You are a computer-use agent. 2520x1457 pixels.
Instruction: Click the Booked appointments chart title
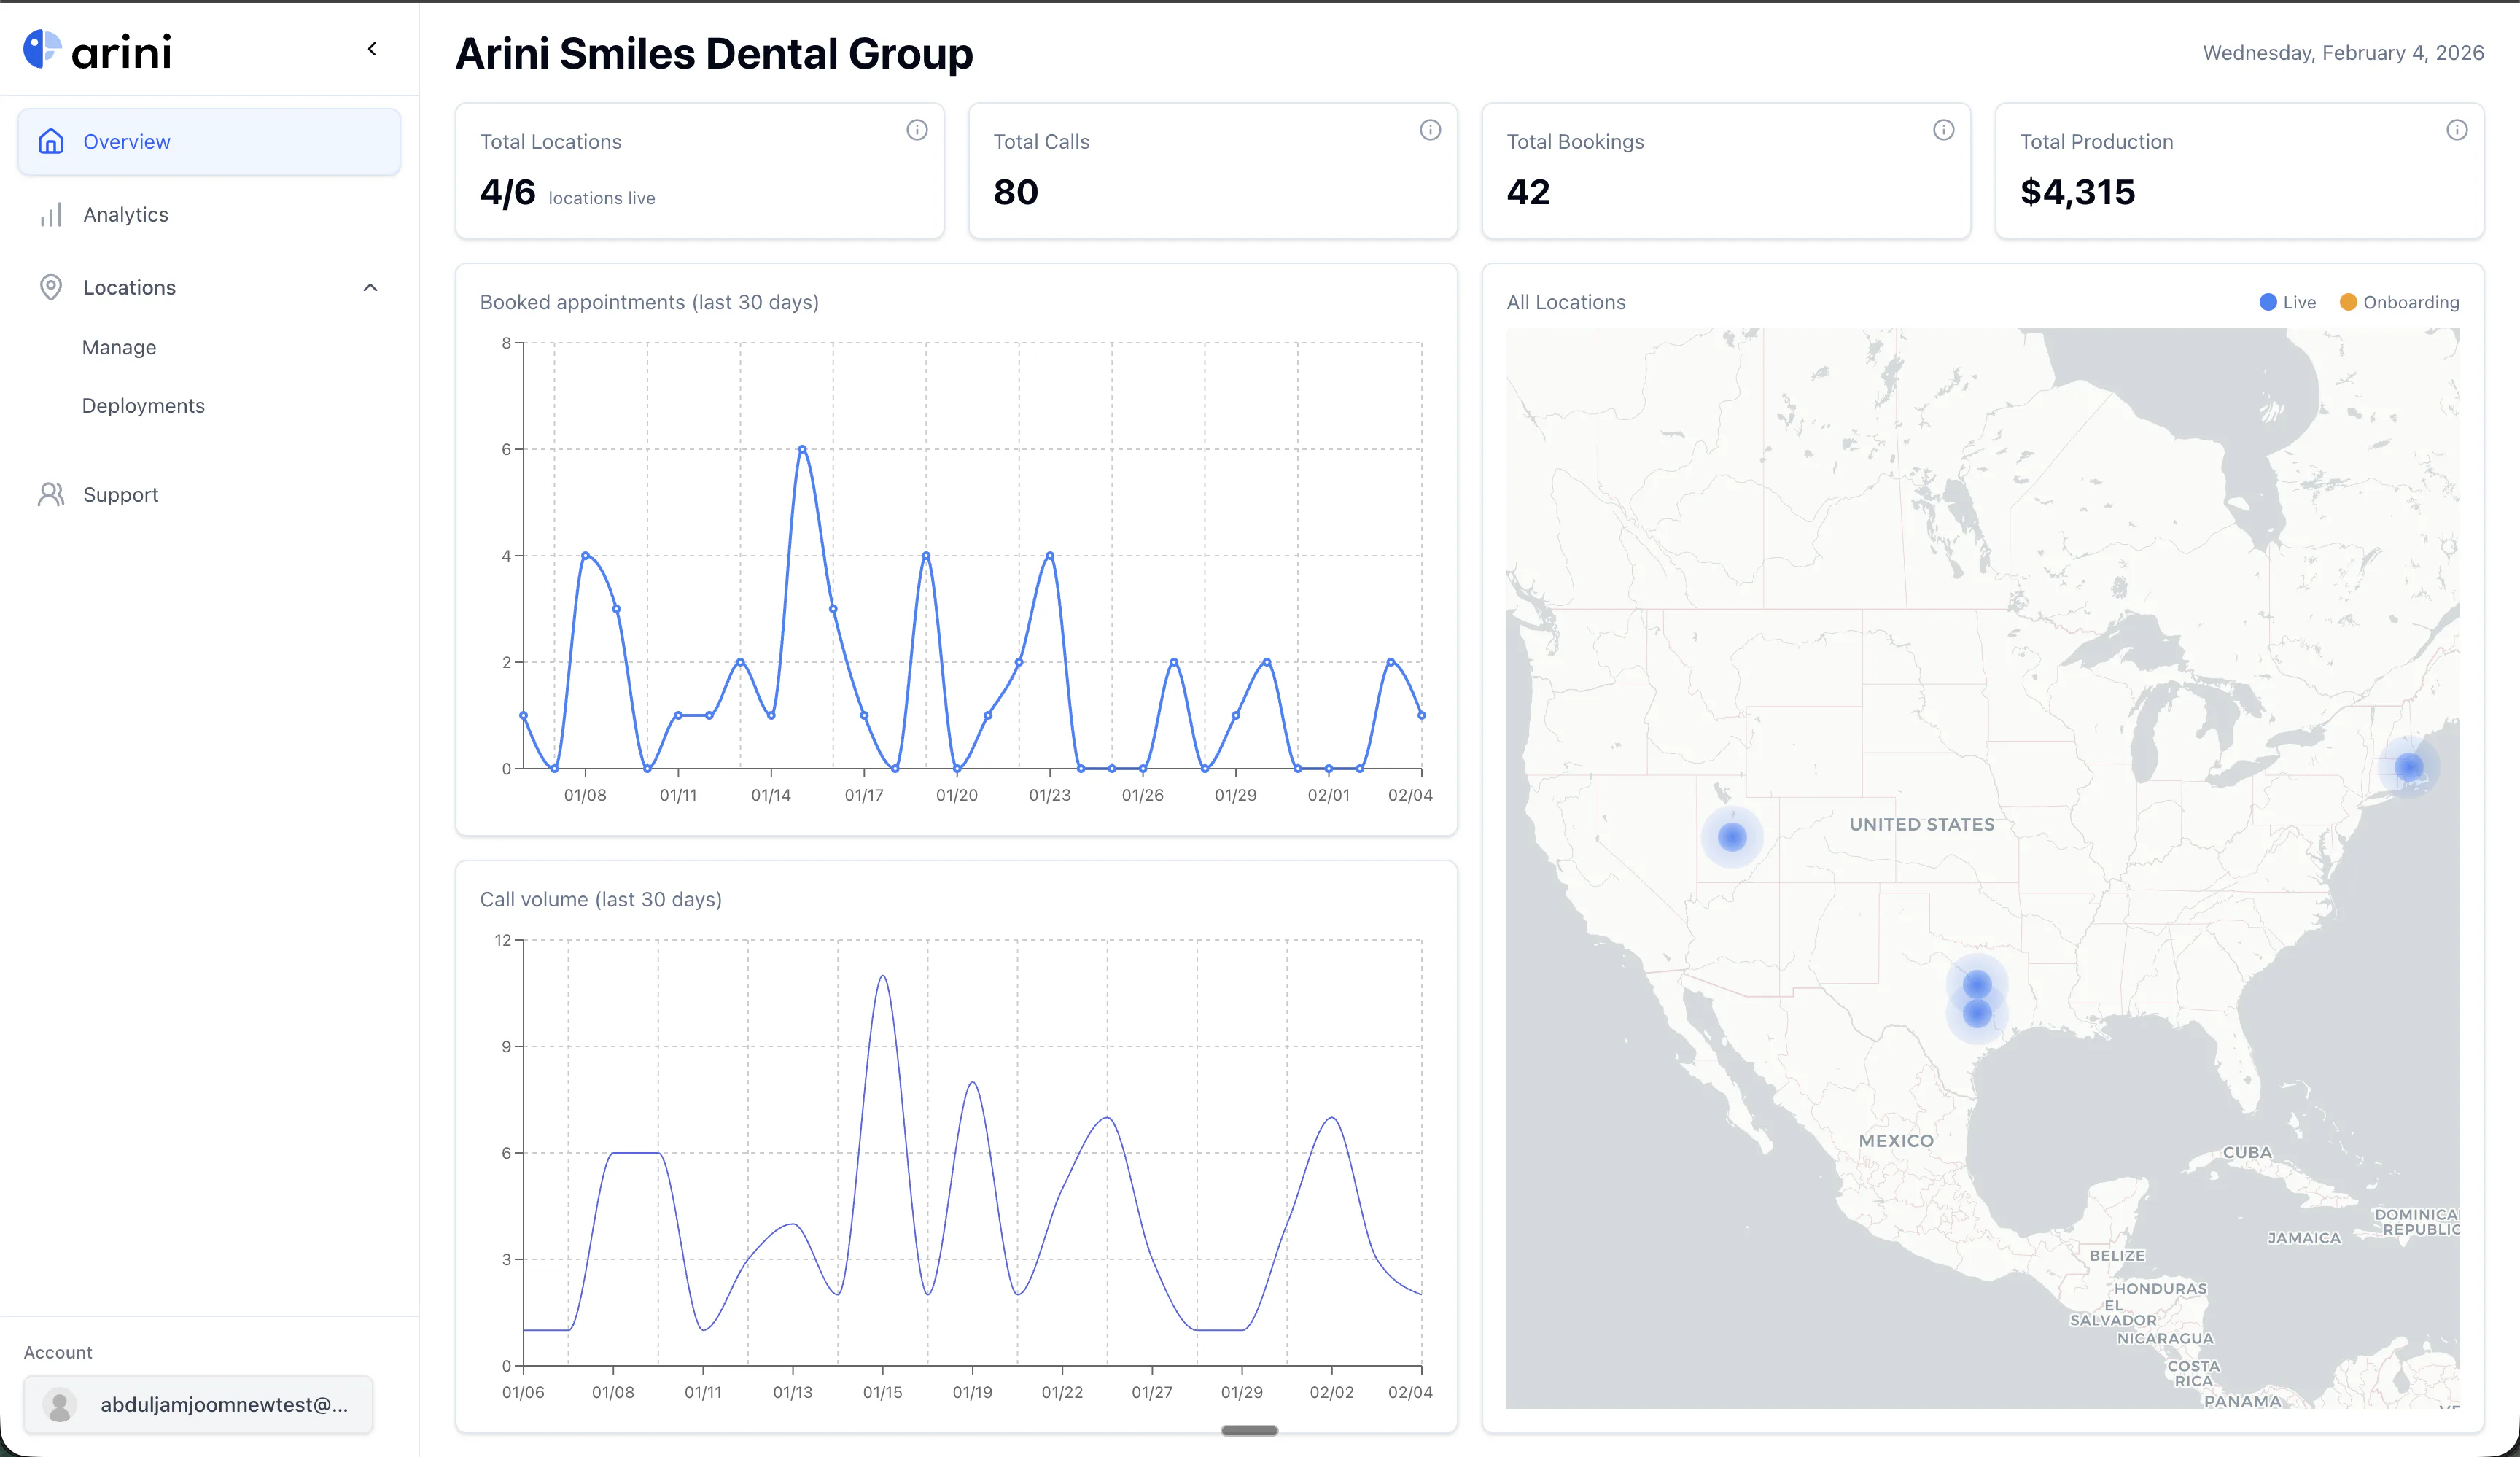[649, 302]
